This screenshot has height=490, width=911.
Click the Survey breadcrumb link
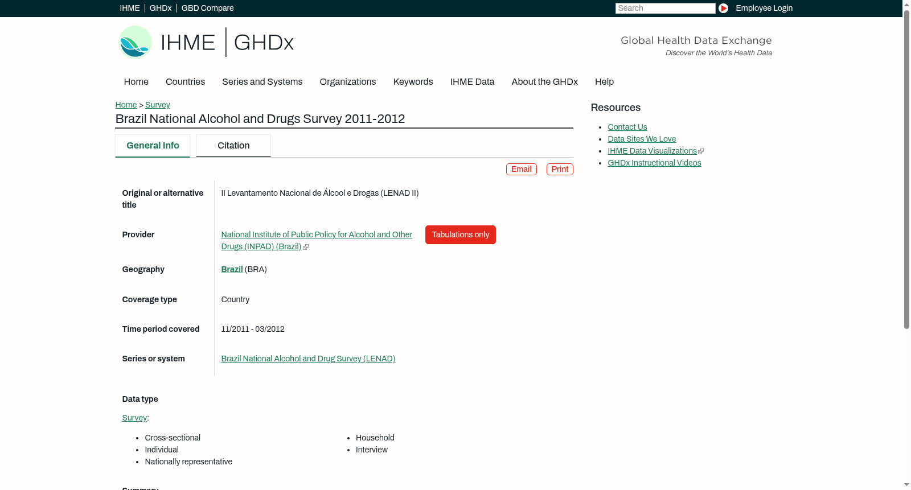pos(157,105)
